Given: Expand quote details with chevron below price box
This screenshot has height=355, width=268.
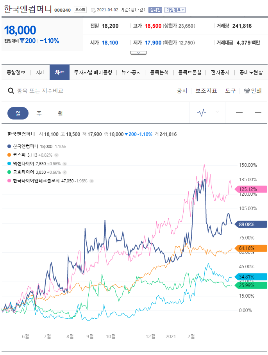Looking at the screenshot, I should 138,52.
